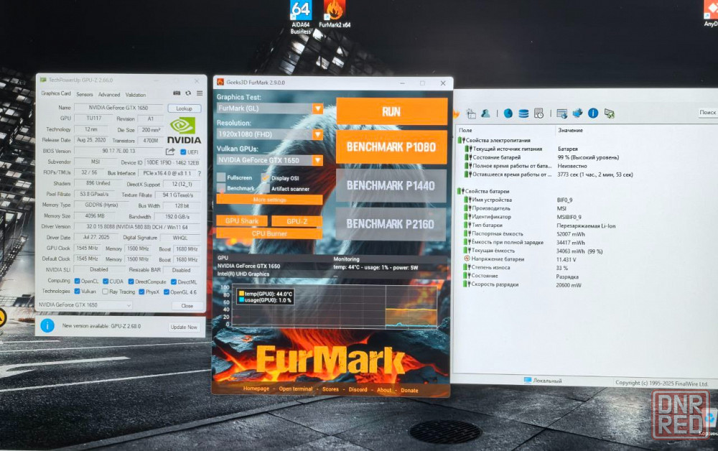The image size is (718, 451).
Task: Toggle the Display OSI checkbox
Action: [x=265, y=178]
